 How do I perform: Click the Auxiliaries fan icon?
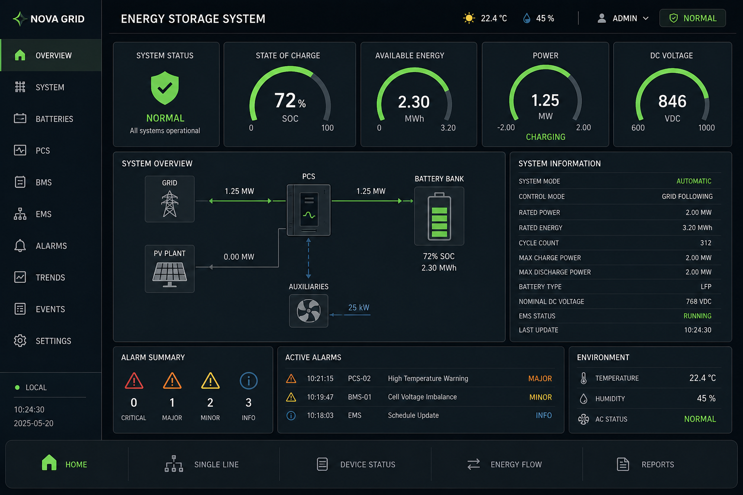(x=309, y=311)
